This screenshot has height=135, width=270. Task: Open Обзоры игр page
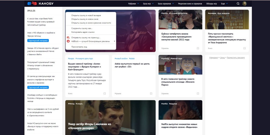tap(211, 4)
